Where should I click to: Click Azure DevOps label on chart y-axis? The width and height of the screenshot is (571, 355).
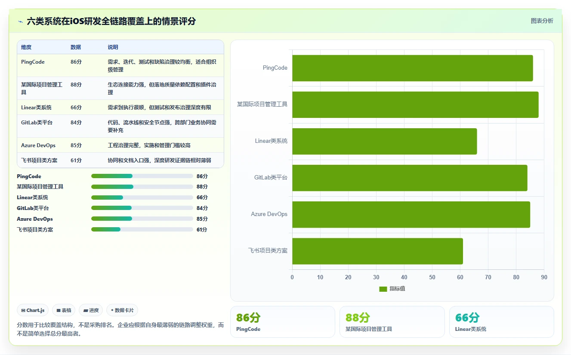coord(269,214)
